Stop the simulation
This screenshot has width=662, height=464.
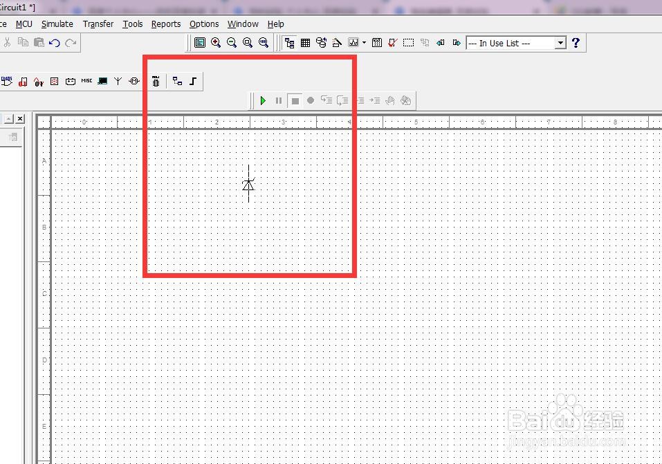(295, 101)
